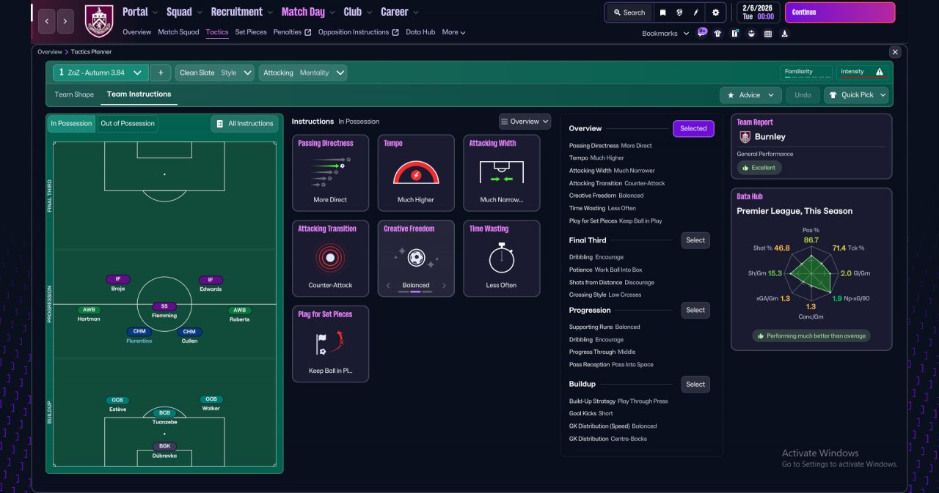Switch pitch view to Out of Possession

pos(128,124)
